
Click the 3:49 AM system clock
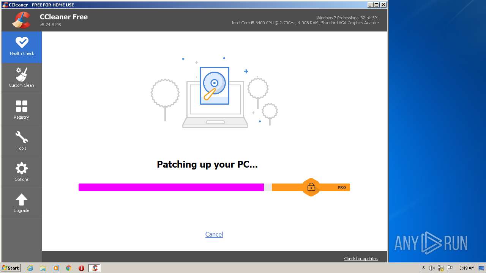[x=467, y=268]
